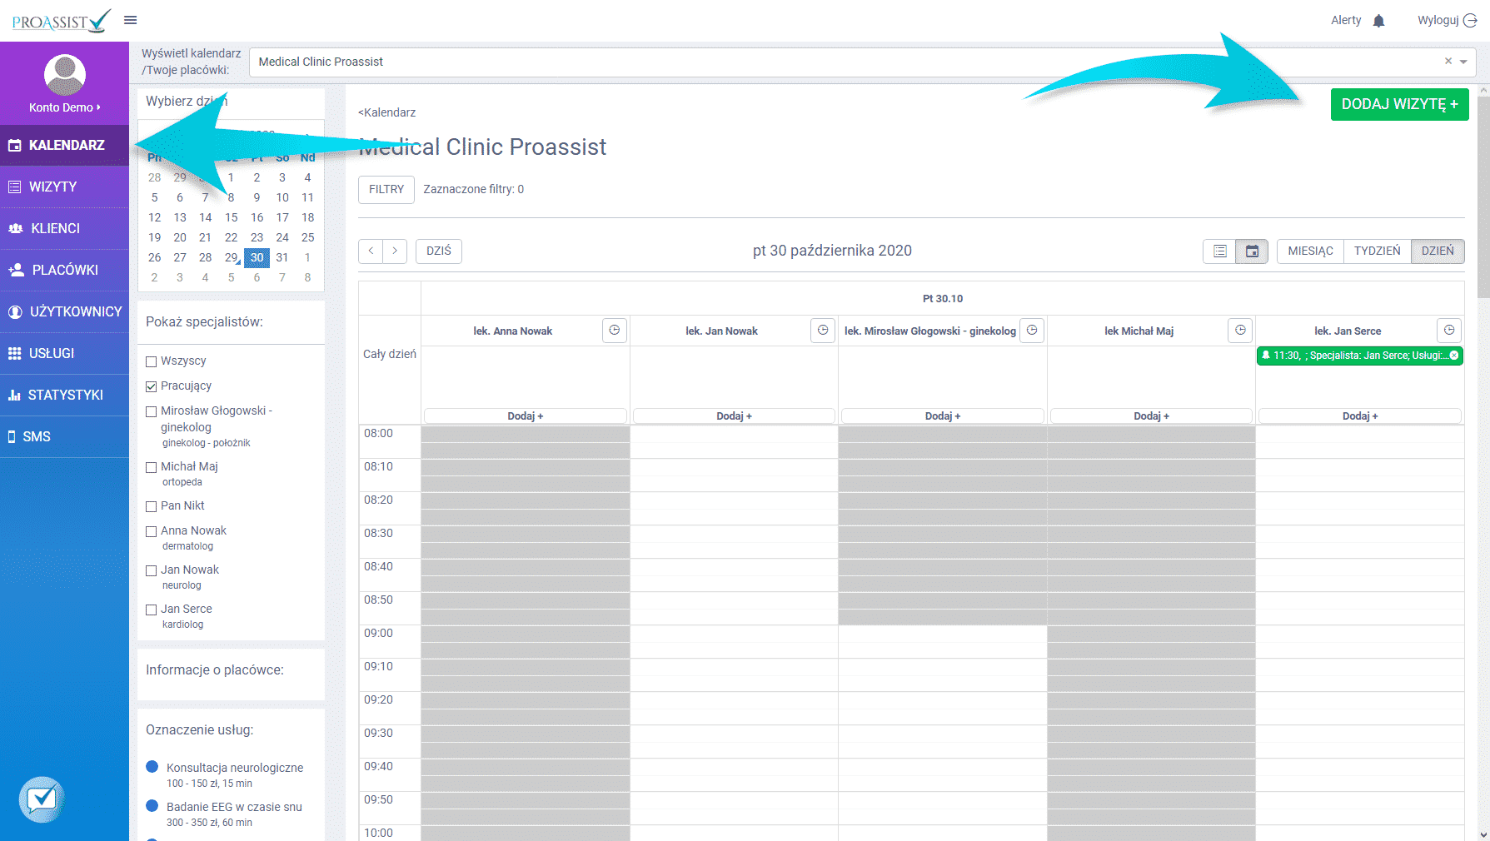Screen dimensions: 1490x841
Task: Switch to list view icon
Action: 1219,251
